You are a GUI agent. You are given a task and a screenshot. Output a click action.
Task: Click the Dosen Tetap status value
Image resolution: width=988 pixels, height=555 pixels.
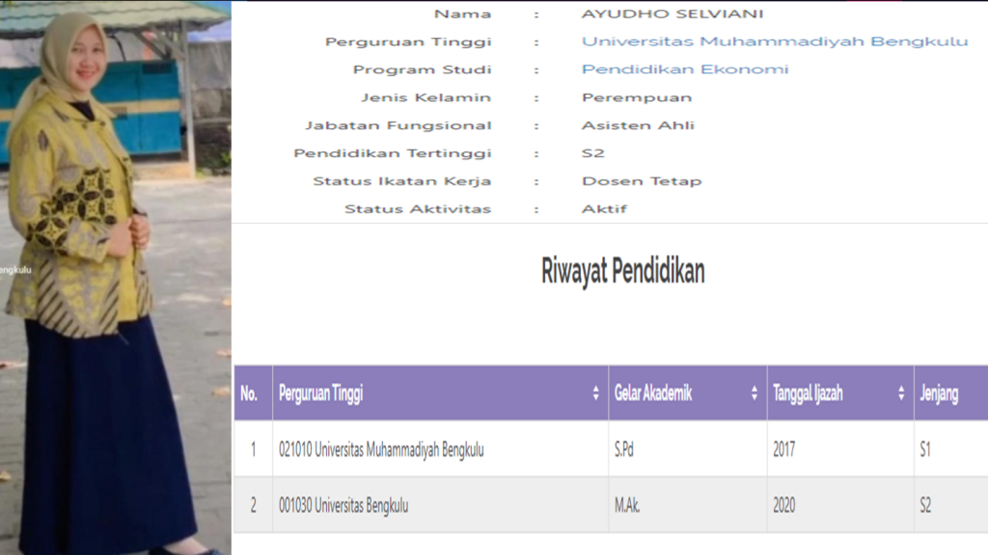coord(642,180)
